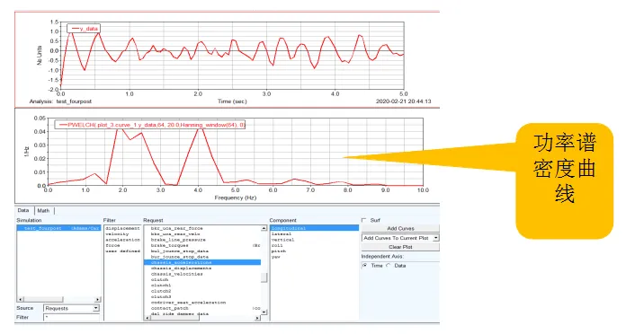
Task: Select the brake_line_pressure request
Action: [x=178, y=240]
